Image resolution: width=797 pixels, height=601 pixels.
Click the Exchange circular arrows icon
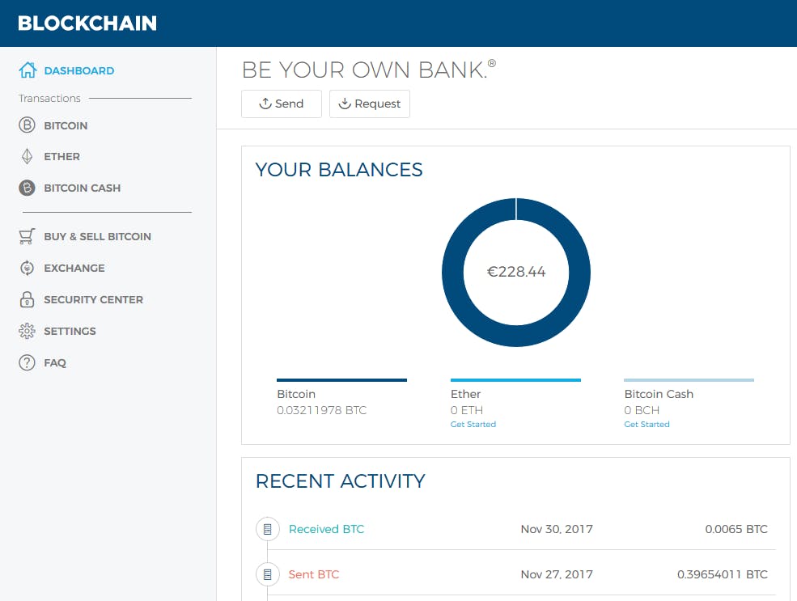point(28,268)
